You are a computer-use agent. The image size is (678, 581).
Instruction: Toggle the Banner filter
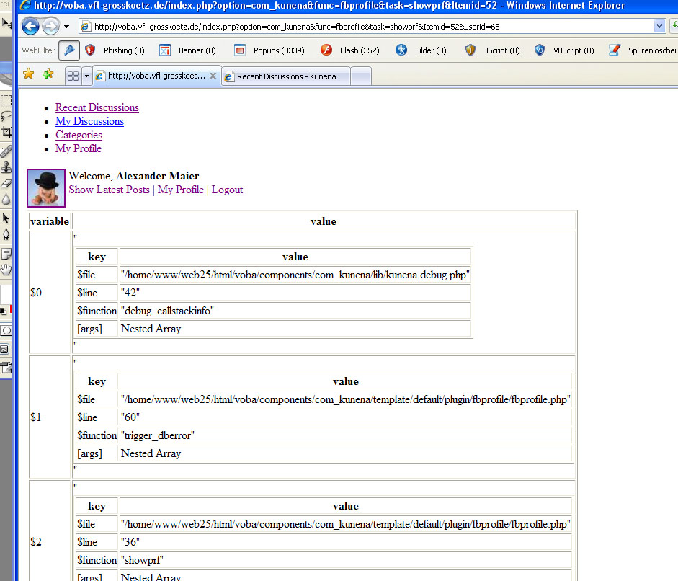click(165, 50)
